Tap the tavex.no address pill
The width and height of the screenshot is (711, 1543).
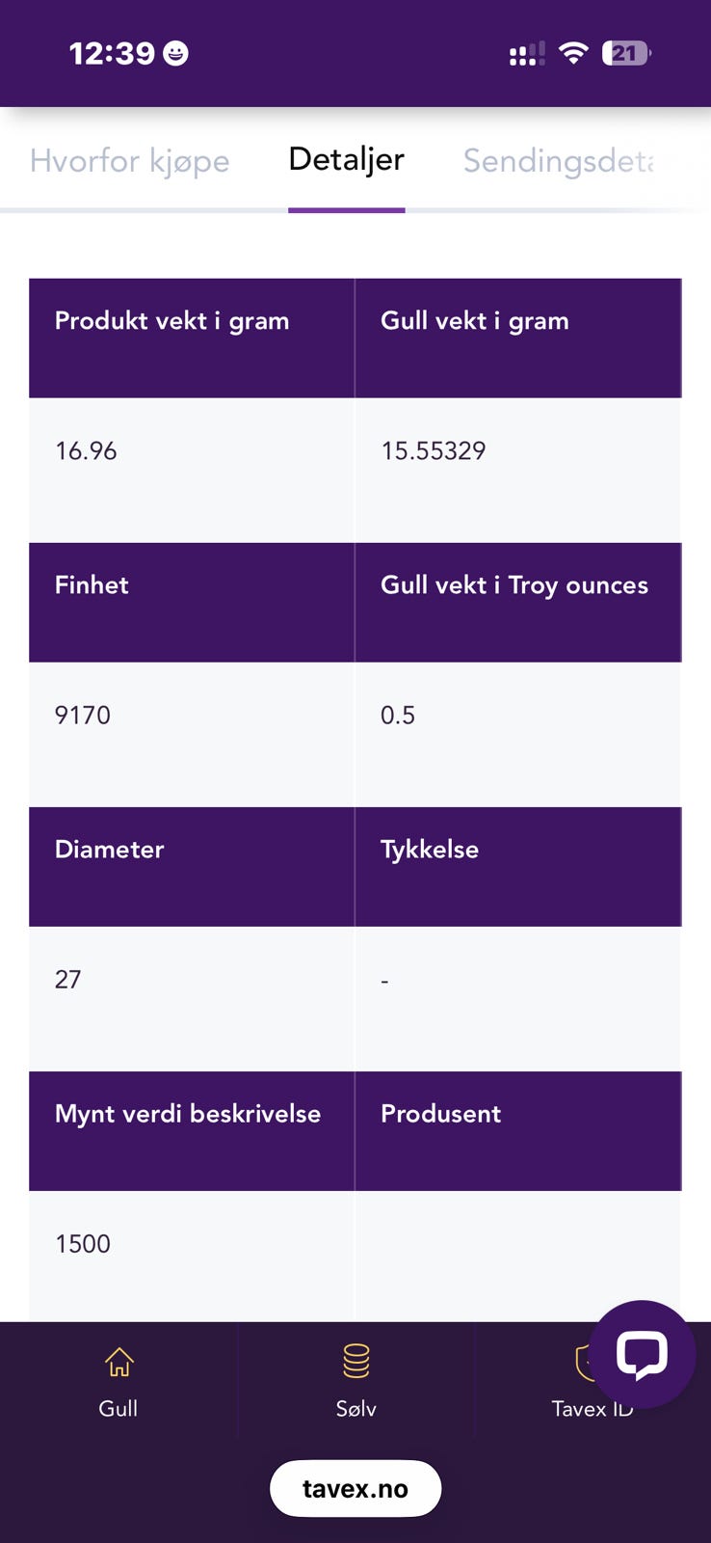tap(355, 1488)
